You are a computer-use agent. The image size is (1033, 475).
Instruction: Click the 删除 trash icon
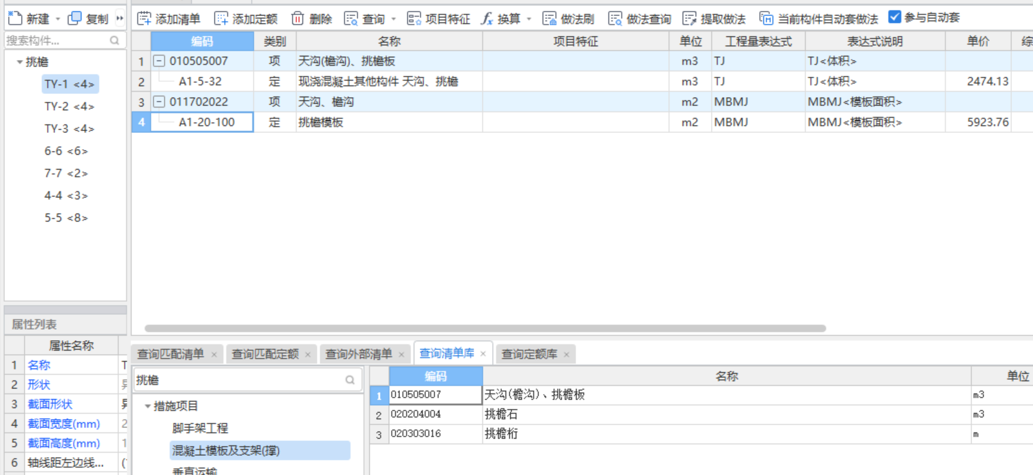pos(298,19)
